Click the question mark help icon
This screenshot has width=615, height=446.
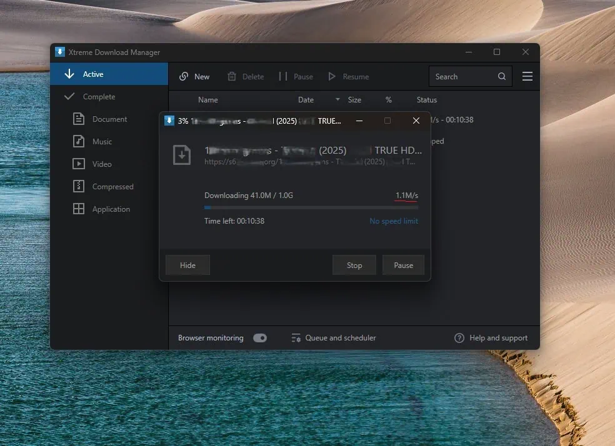[x=459, y=338]
